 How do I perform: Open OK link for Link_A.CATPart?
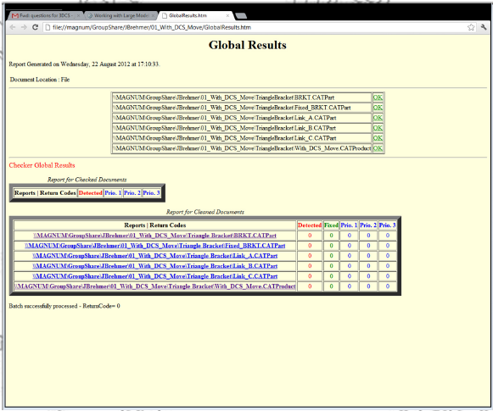[x=378, y=118]
